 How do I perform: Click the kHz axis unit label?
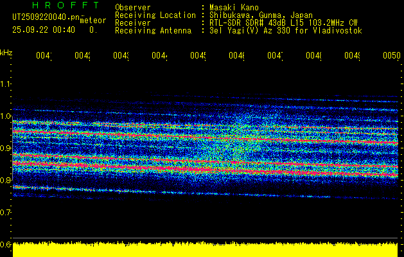pos(6,52)
